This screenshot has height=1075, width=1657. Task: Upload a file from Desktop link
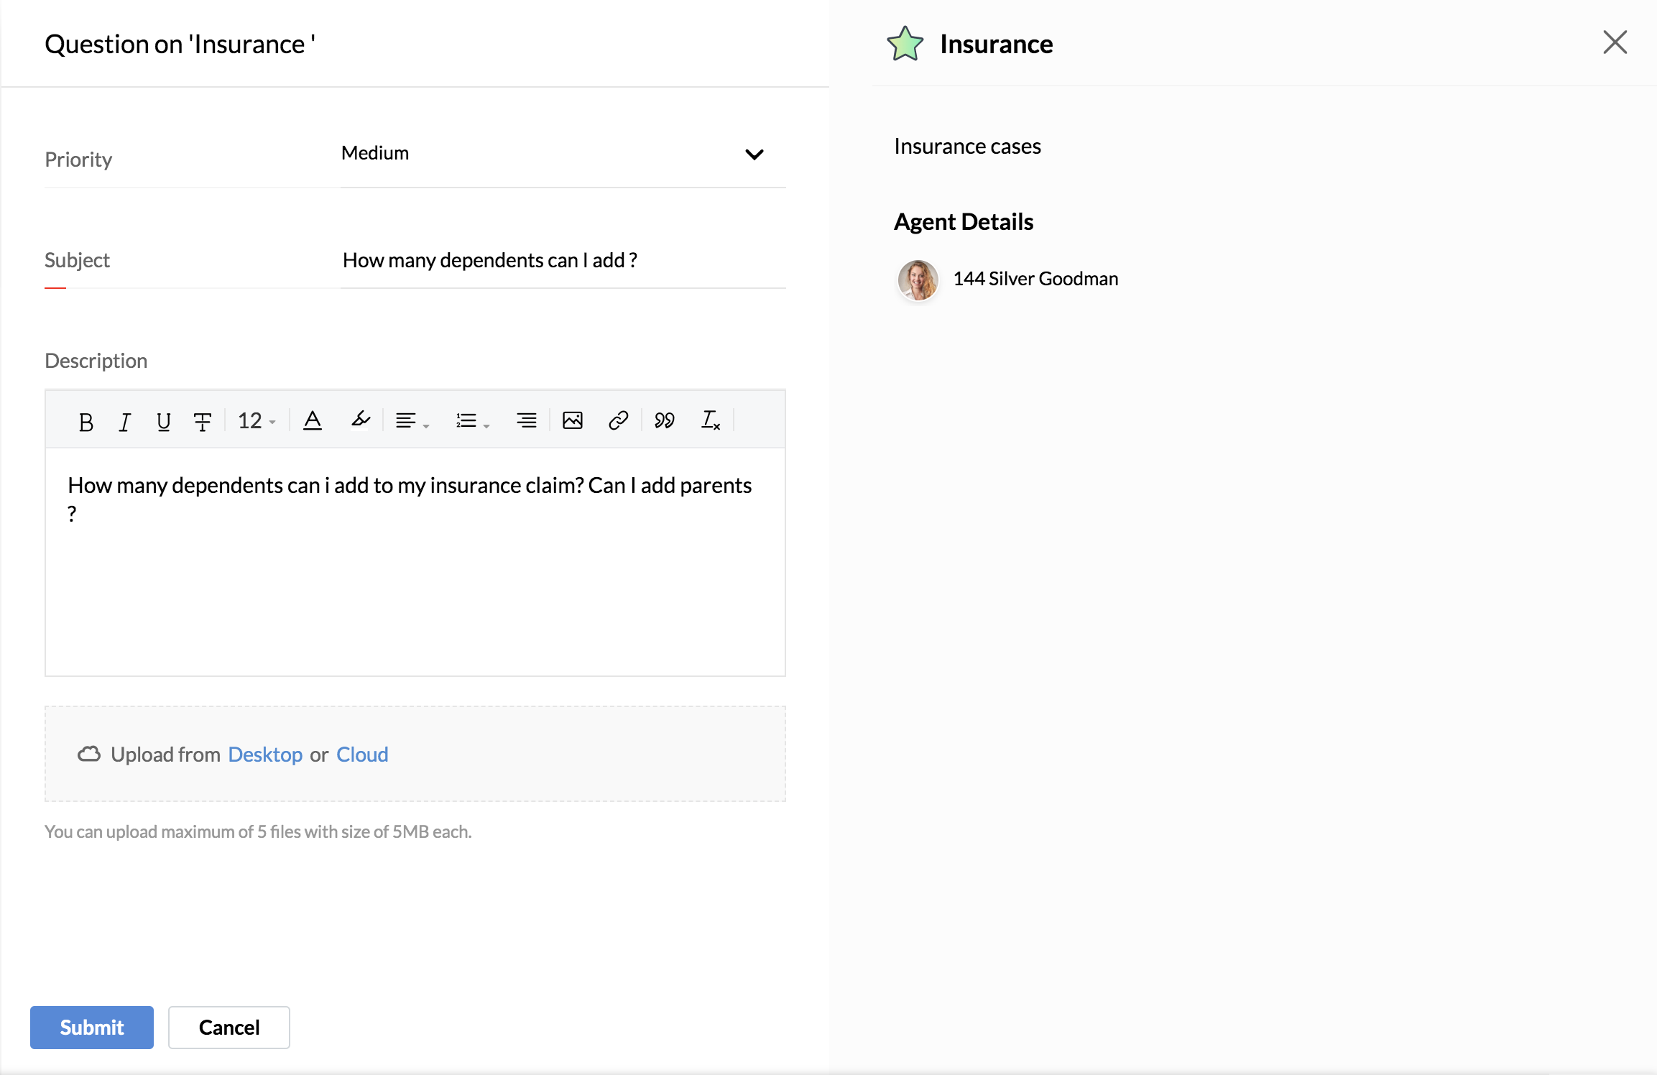[265, 755]
